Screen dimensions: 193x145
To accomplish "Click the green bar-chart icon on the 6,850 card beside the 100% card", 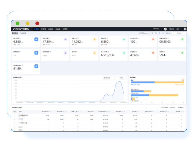I will (x=124, y=39).
